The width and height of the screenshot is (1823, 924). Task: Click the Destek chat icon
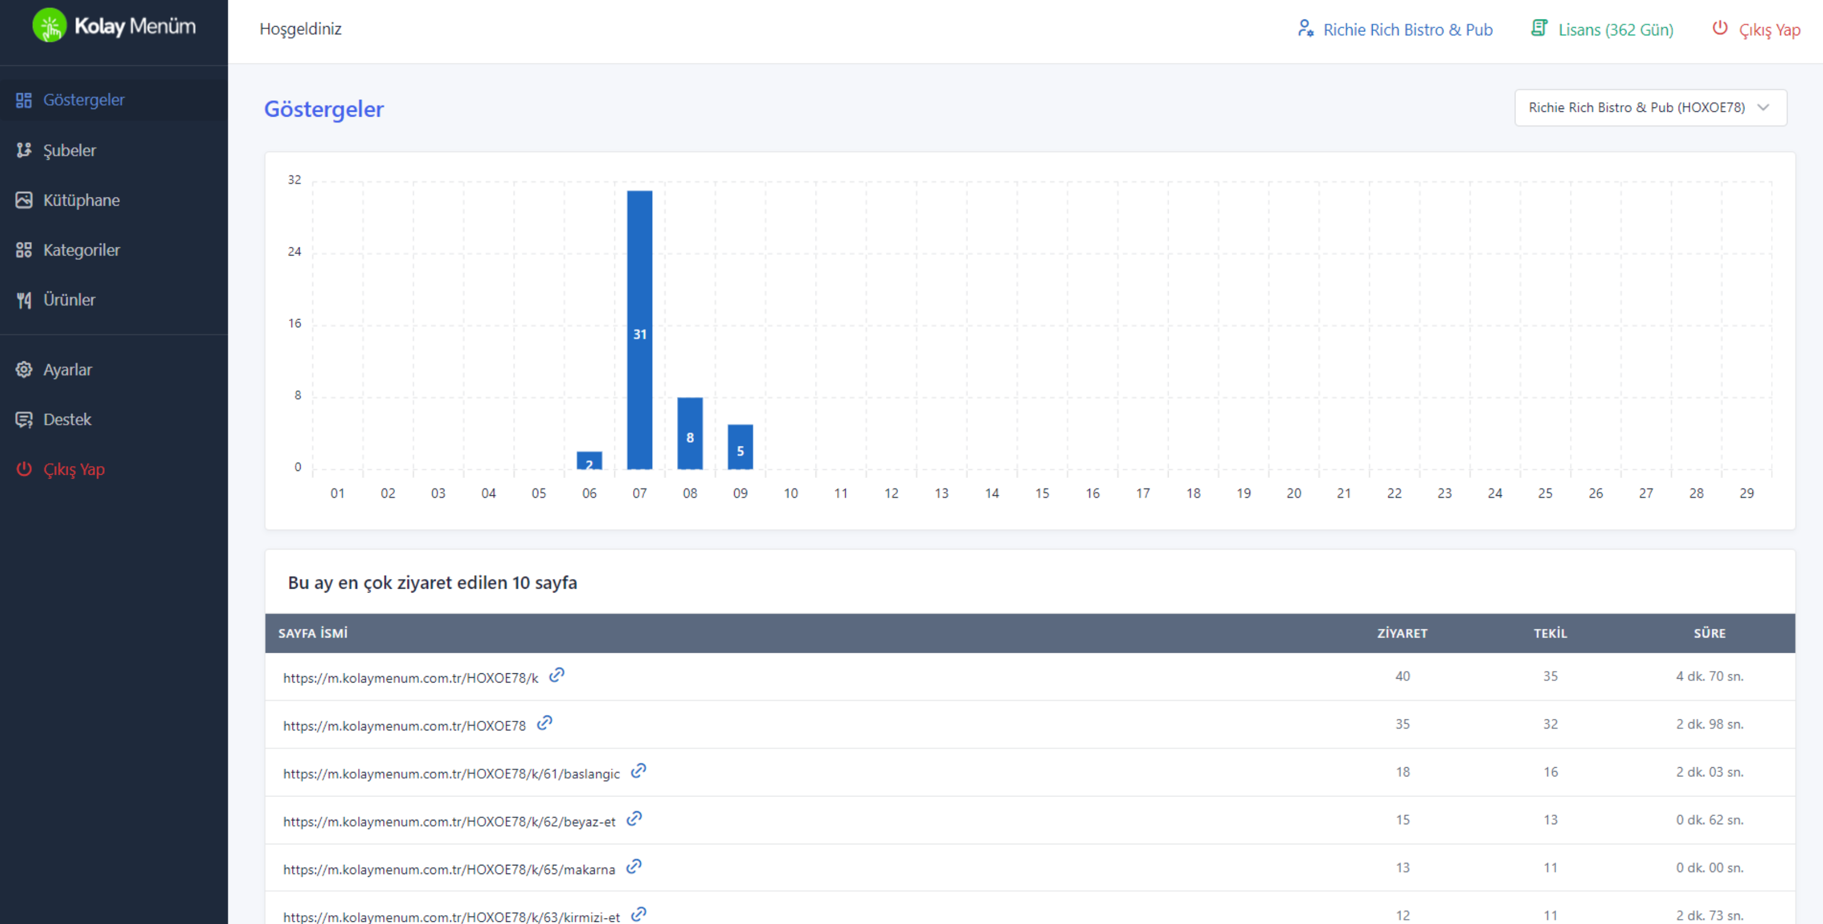24,419
